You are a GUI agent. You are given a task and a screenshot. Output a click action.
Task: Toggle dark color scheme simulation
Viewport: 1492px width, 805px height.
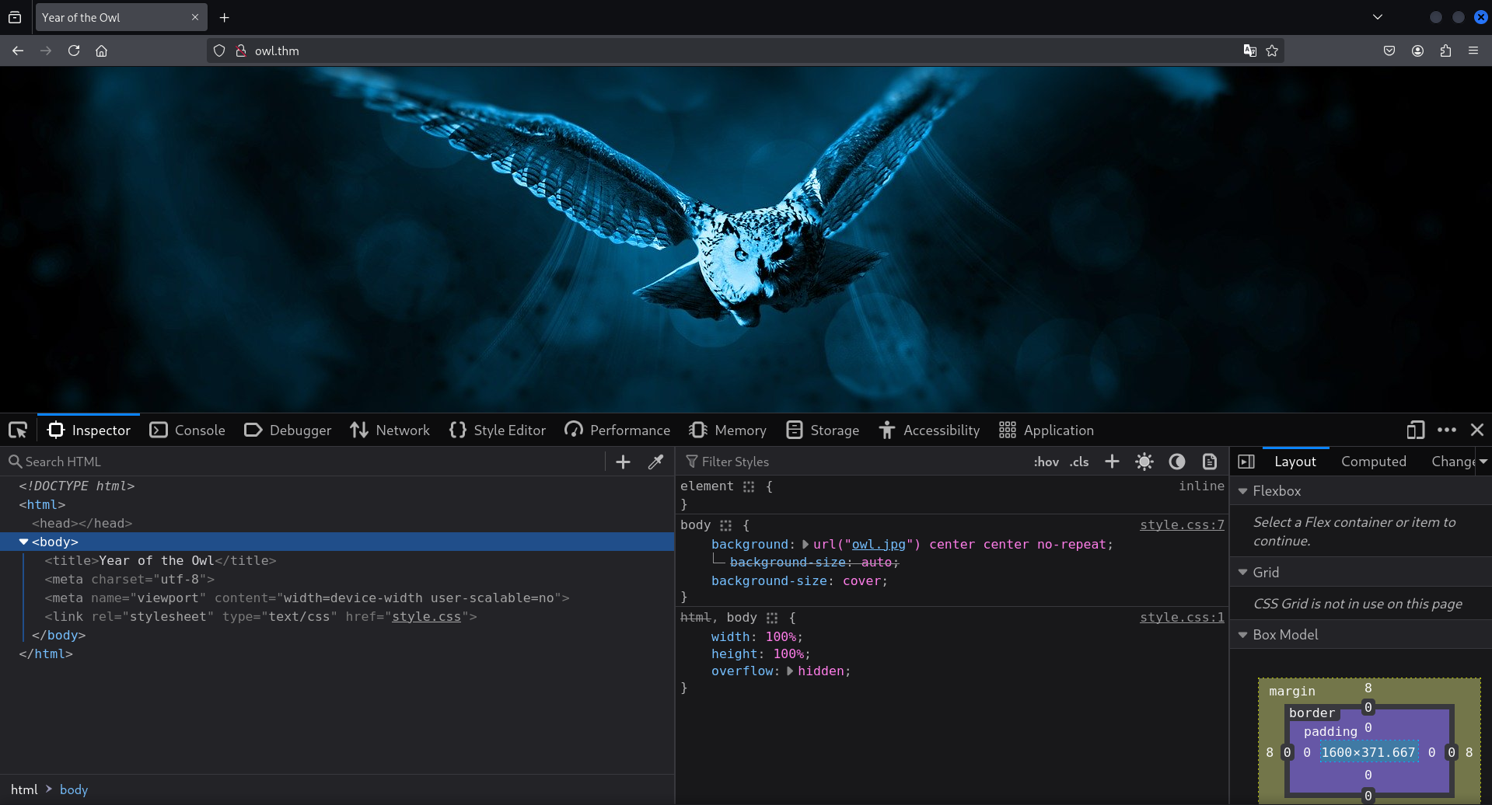[1177, 462]
